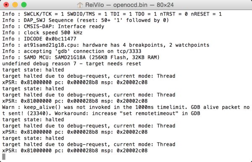Click '80×24' size text in title bar
252x162 pixels.
pos(165,5)
